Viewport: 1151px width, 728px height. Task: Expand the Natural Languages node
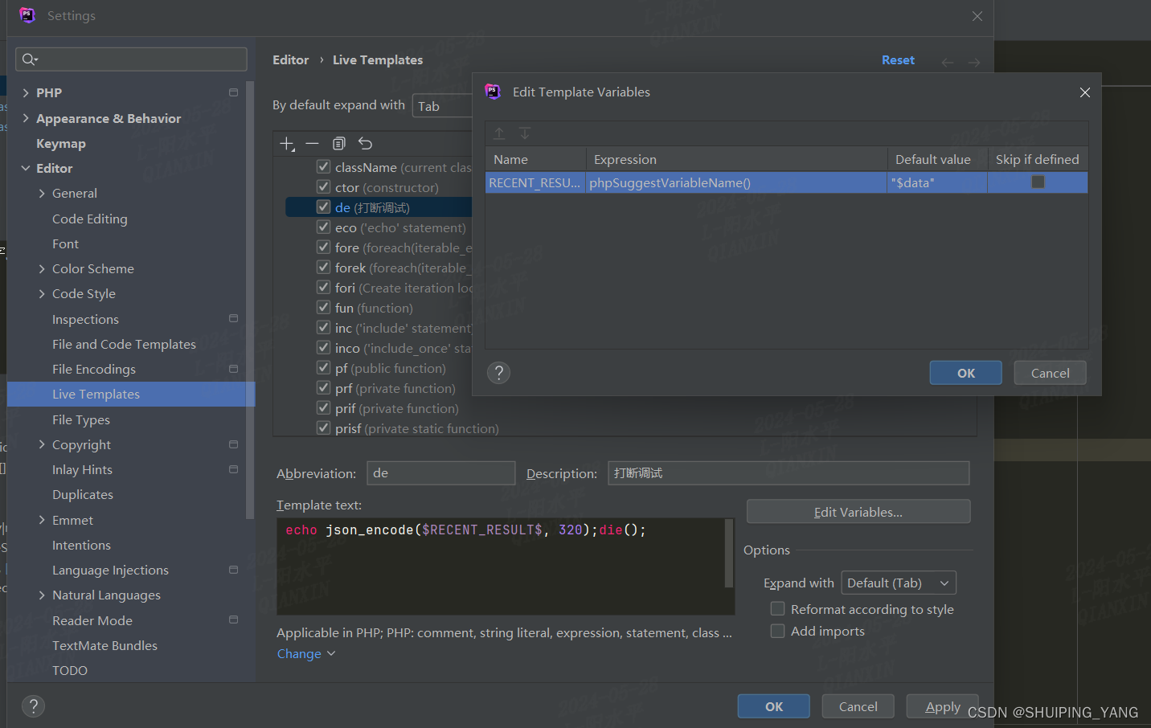tap(42, 595)
